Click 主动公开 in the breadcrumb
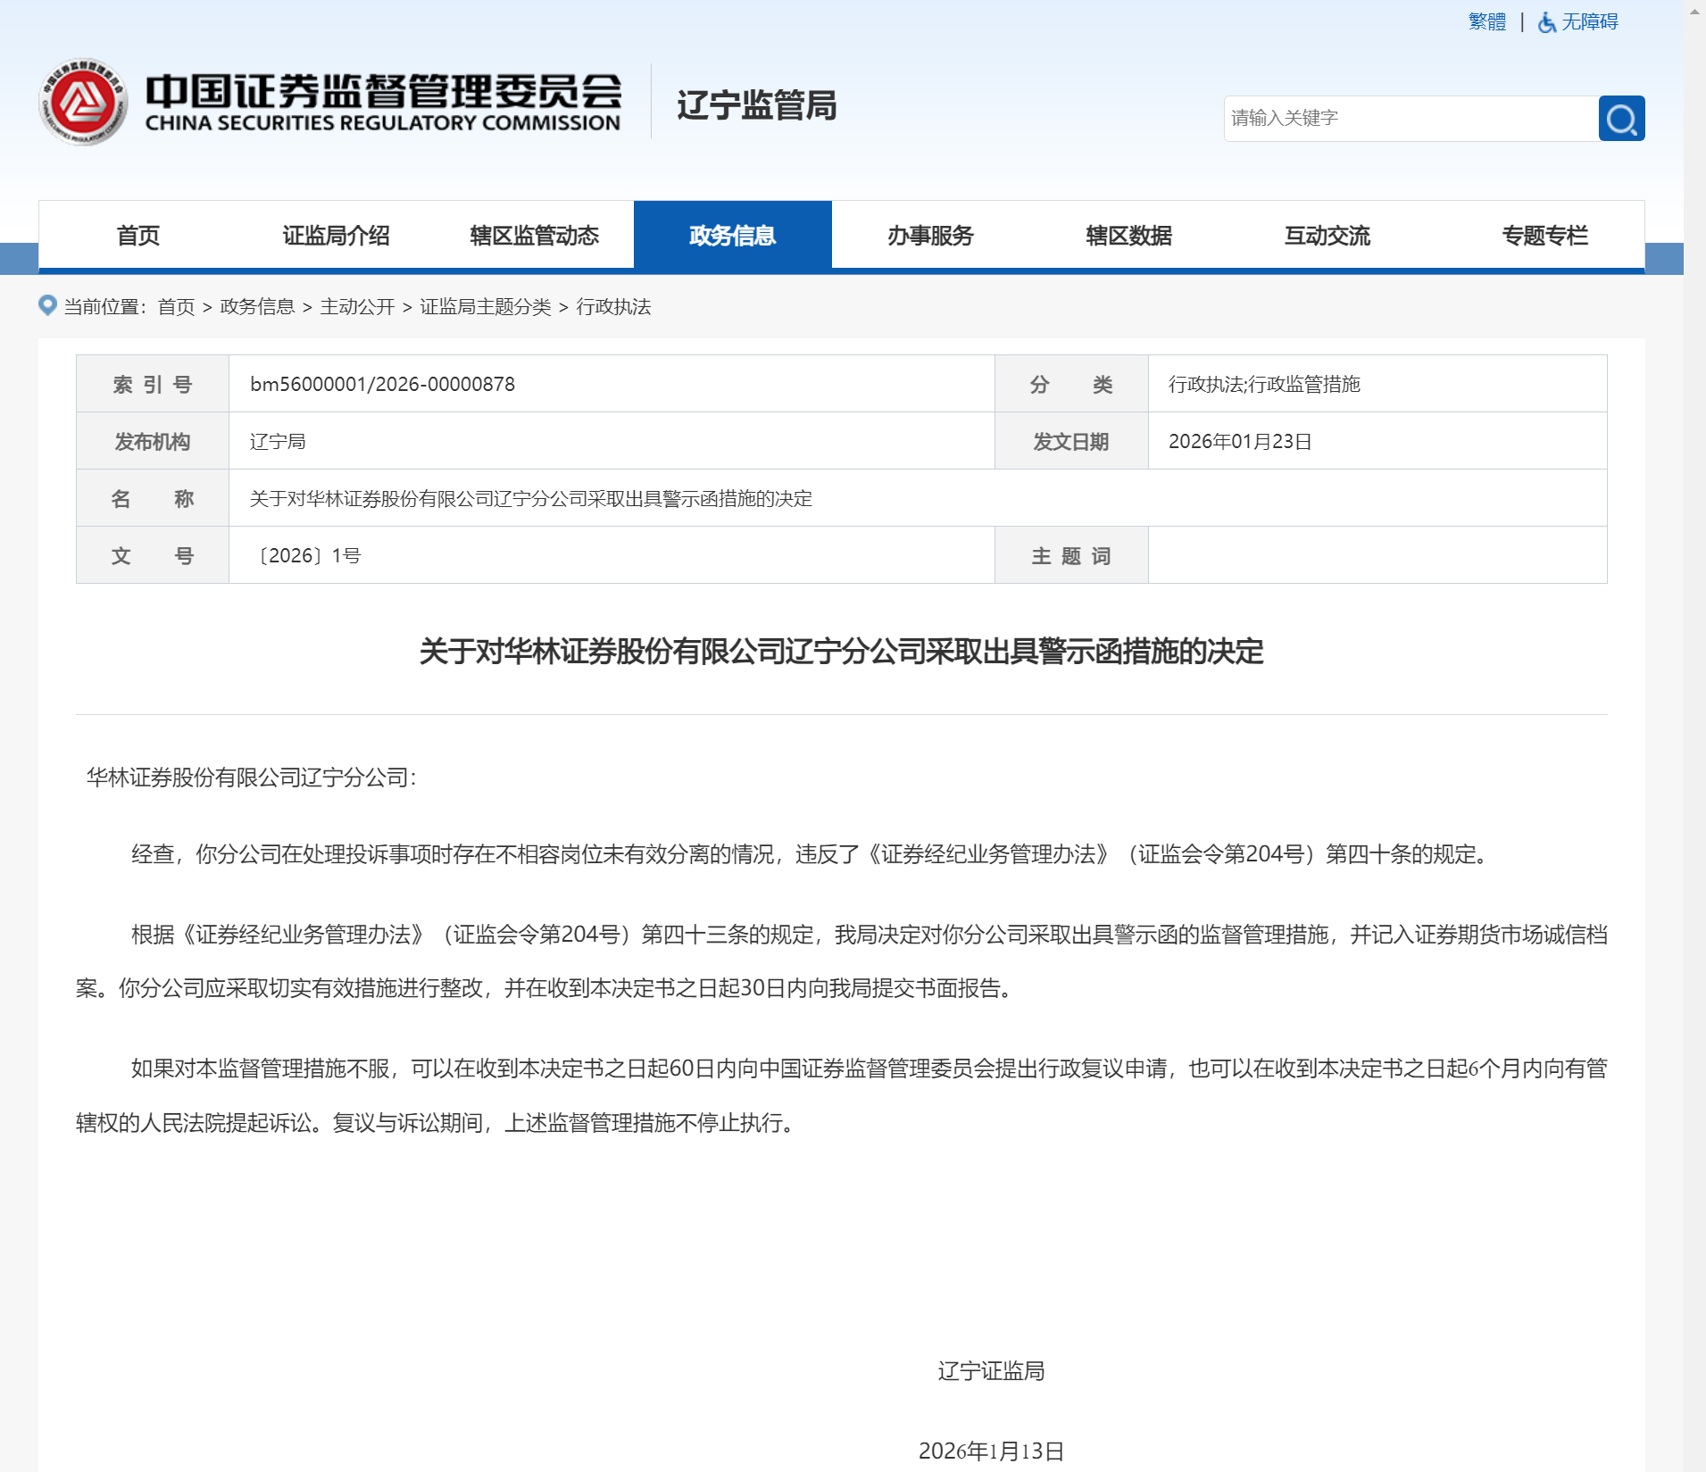Screen dimensions: 1706x1472 357,307
